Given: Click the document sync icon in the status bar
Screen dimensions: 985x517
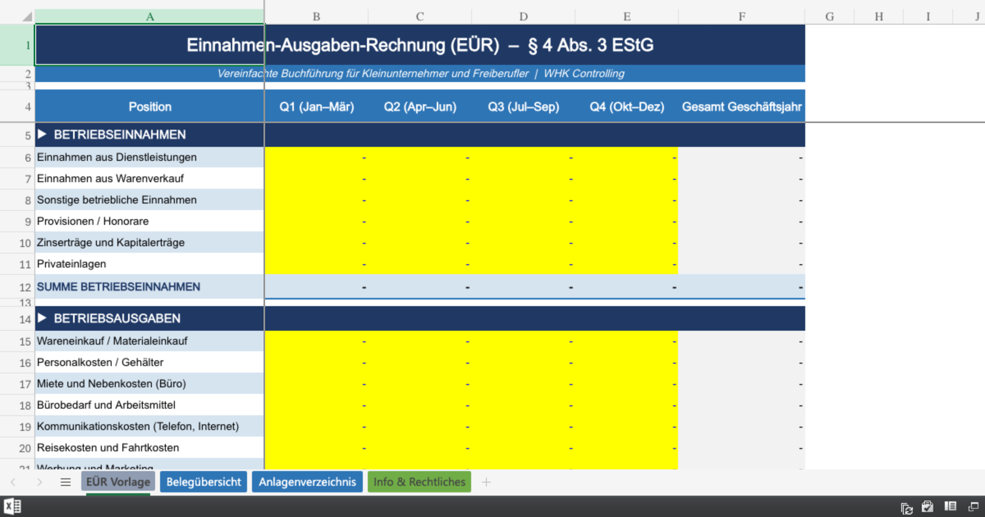Looking at the screenshot, I should (x=907, y=508).
